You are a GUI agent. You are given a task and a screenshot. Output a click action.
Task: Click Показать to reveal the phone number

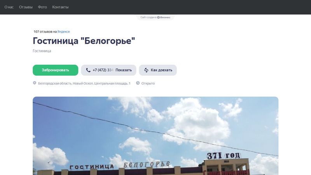[x=124, y=70]
